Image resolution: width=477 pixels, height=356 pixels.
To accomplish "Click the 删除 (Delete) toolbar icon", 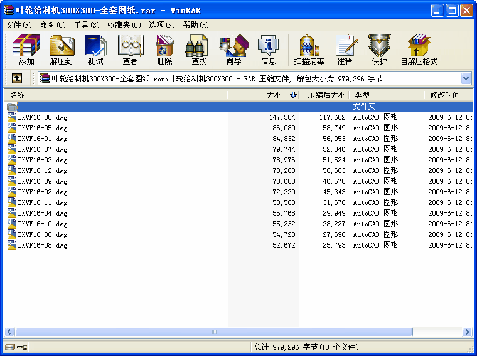I will (x=164, y=50).
